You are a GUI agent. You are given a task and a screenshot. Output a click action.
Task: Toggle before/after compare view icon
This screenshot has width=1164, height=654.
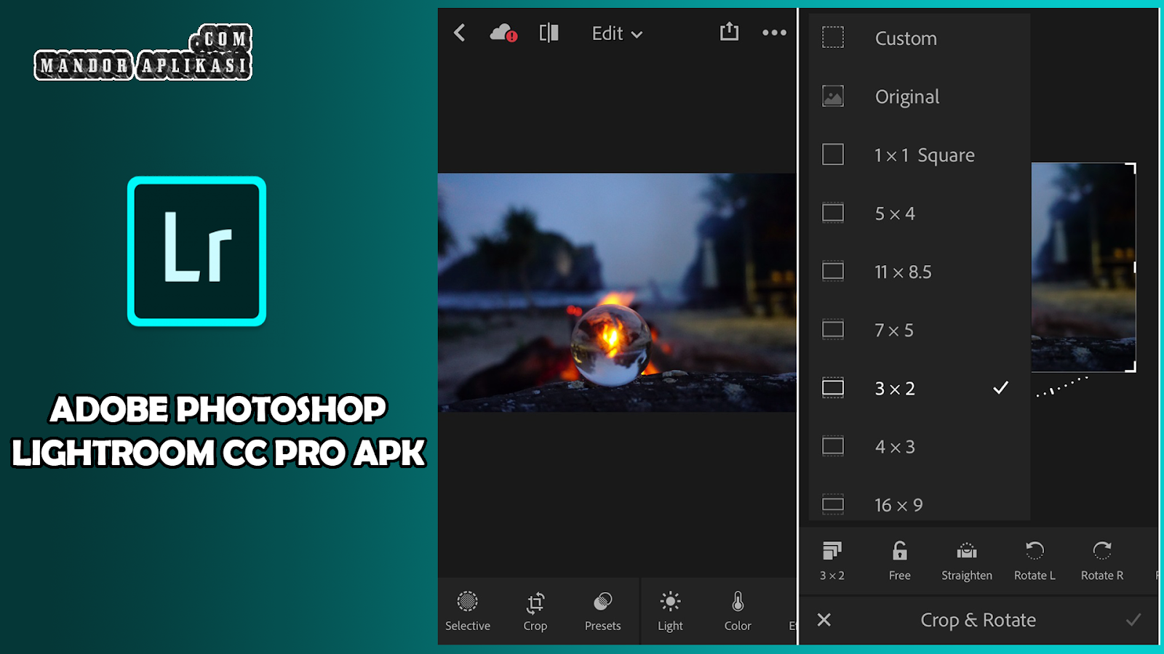(x=549, y=33)
